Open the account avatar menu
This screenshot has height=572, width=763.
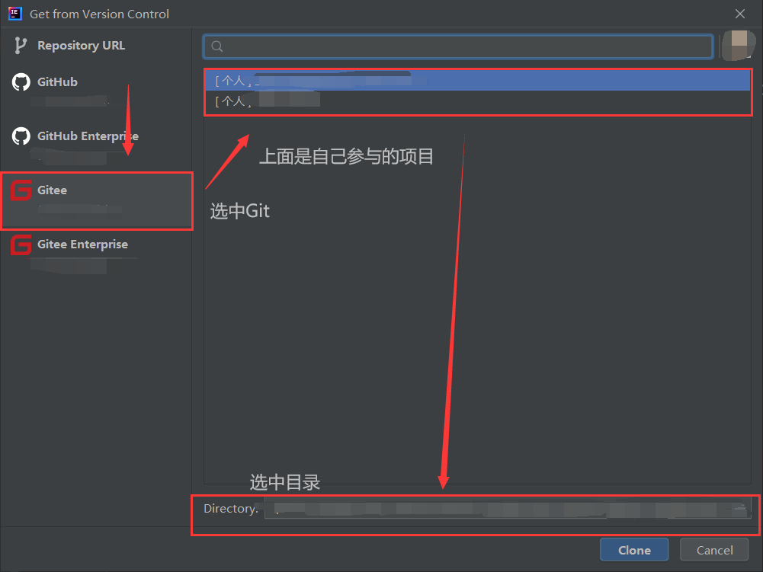[738, 45]
